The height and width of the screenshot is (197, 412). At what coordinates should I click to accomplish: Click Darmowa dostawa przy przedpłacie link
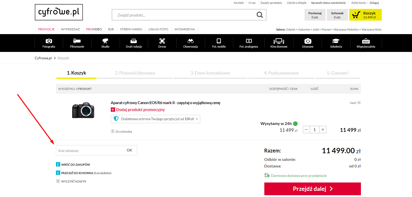point(299,176)
